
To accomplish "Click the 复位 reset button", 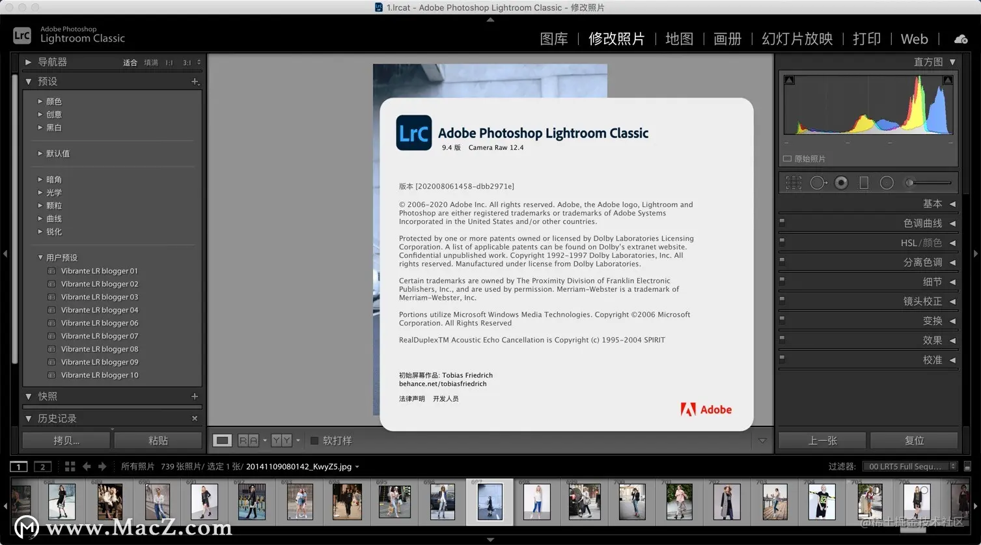I will pos(914,441).
